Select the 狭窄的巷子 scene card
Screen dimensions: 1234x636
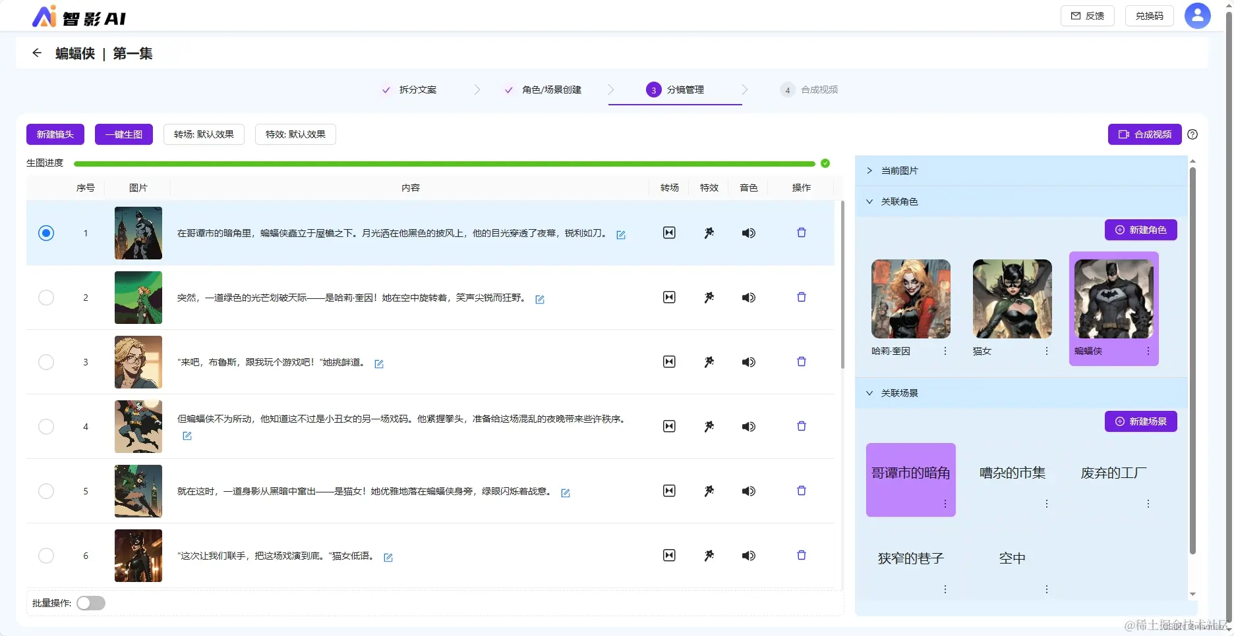(x=911, y=566)
